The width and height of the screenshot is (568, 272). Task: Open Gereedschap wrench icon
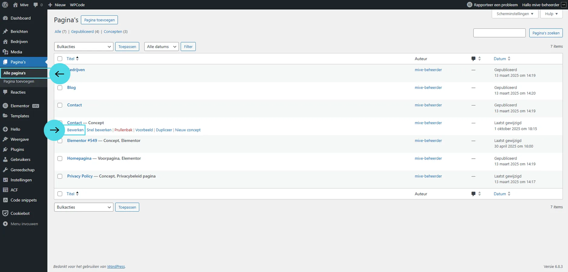pos(5,170)
